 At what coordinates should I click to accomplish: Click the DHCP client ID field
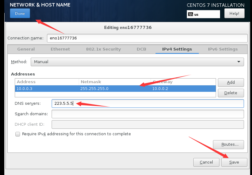tap(148, 124)
